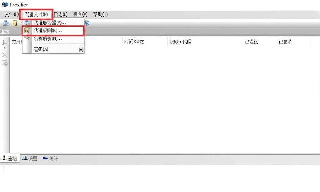Screen dimensions: 320x192
Task: Click inside the log output pane
Action: pos(160,178)
